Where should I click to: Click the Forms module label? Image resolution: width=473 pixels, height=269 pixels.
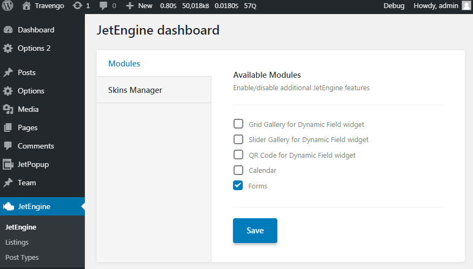click(x=258, y=186)
